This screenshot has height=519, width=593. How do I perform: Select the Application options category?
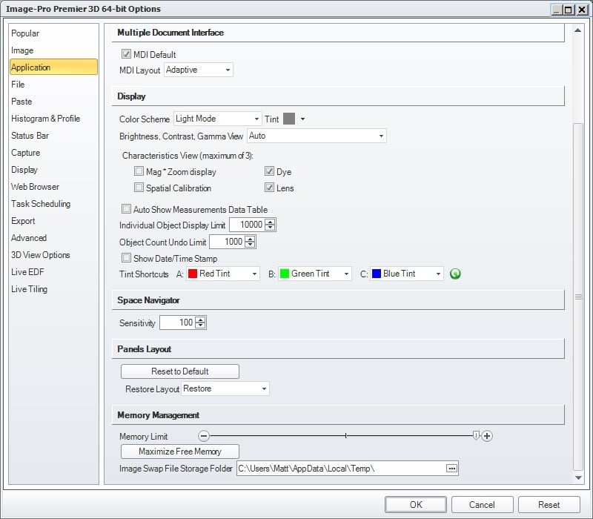pos(53,67)
